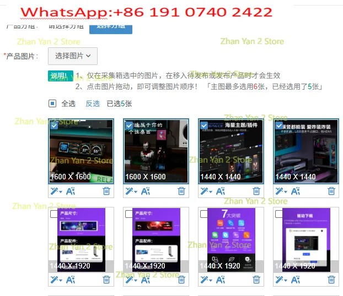Open magic wand menu under blue-banner 产品尺寸 image
This screenshot has width=343, height=296.
click(56, 279)
